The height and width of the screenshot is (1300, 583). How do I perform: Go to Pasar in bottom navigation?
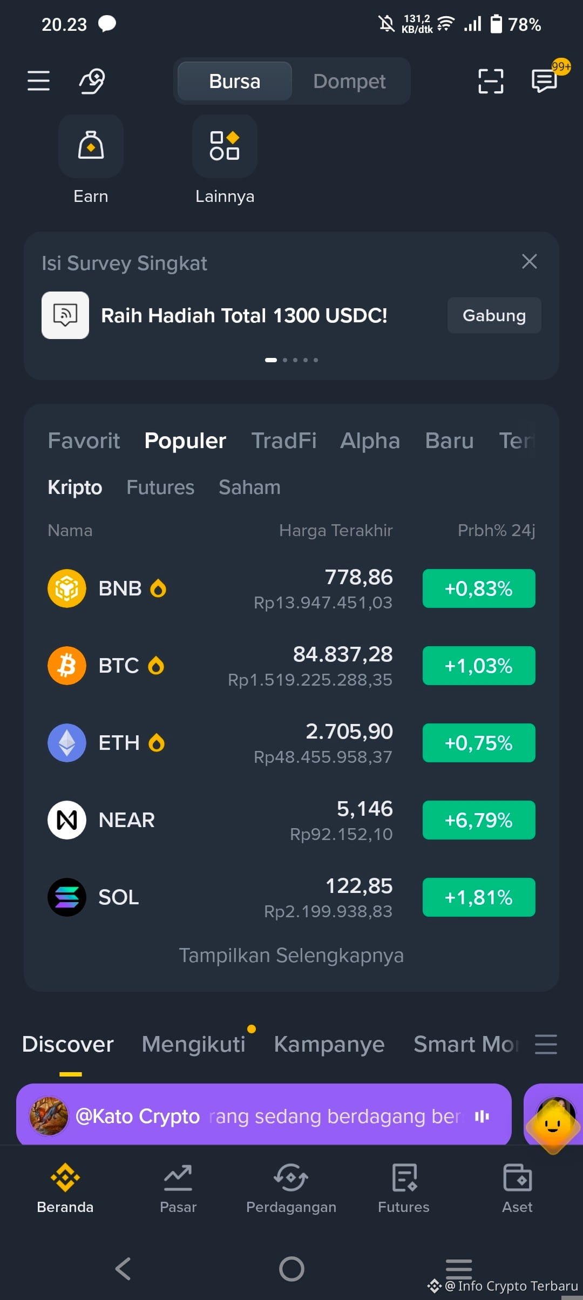click(178, 1188)
